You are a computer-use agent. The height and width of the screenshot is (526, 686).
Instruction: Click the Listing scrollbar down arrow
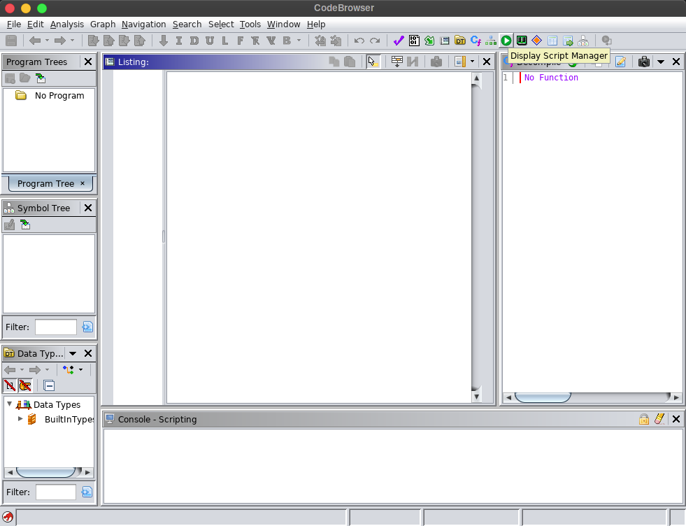[x=476, y=397]
